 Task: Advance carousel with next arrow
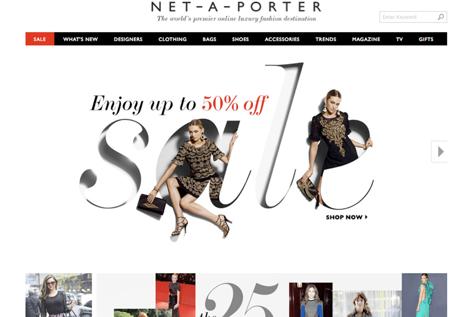439,152
